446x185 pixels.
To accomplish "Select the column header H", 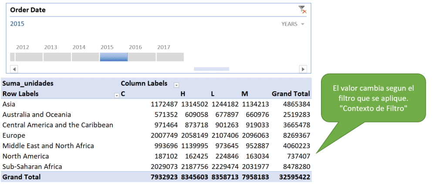I will [182, 94].
